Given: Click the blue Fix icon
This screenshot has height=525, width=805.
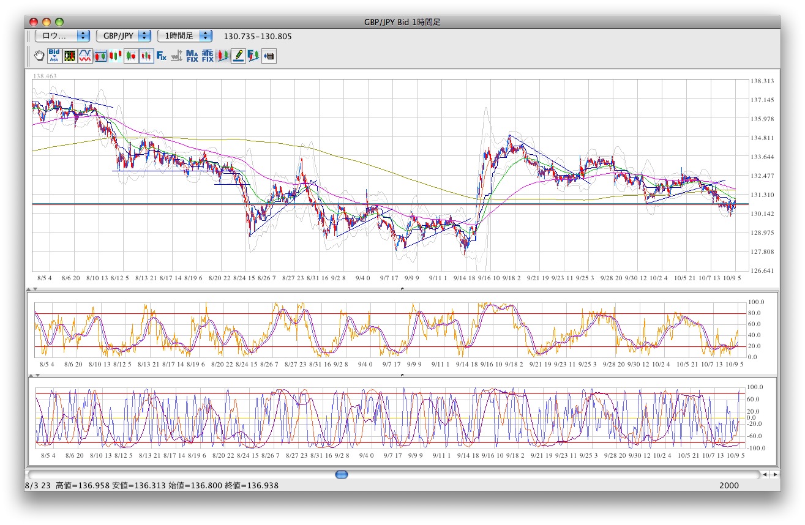Looking at the screenshot, I should [162, 56].
